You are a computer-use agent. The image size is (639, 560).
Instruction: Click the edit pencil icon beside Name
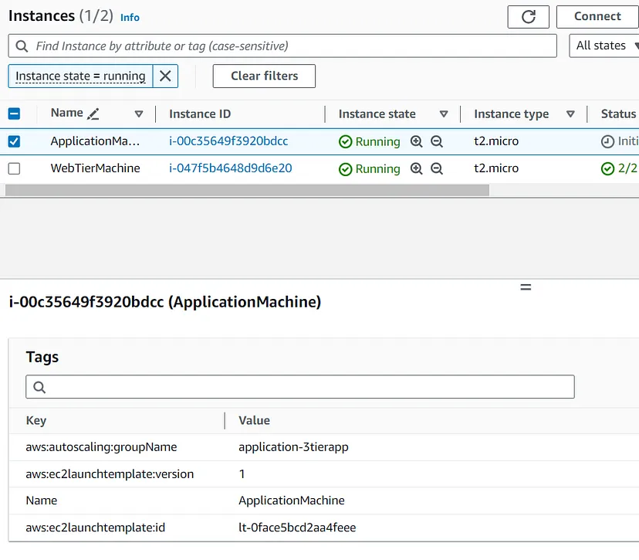click(93, 114)
